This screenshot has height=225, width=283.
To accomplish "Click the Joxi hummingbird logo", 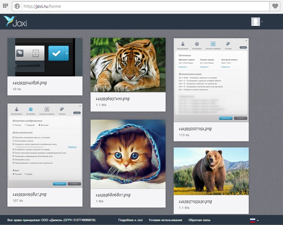I will 16,22.
